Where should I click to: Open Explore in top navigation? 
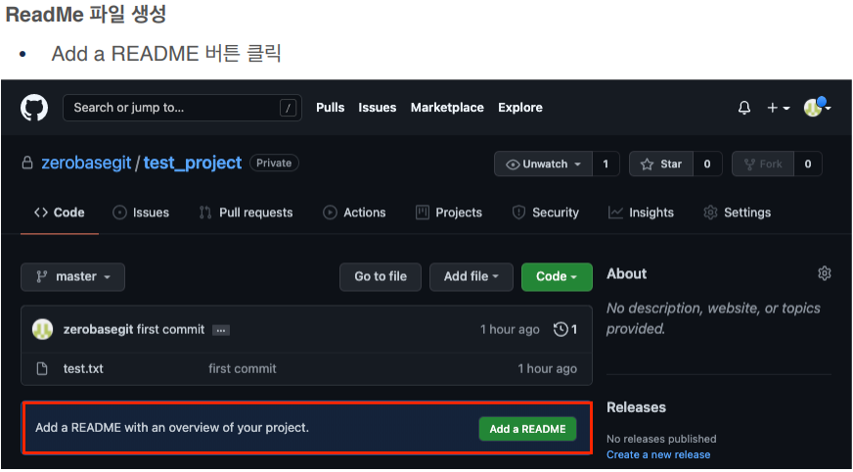pyautogui.click(x=520, y=108)
